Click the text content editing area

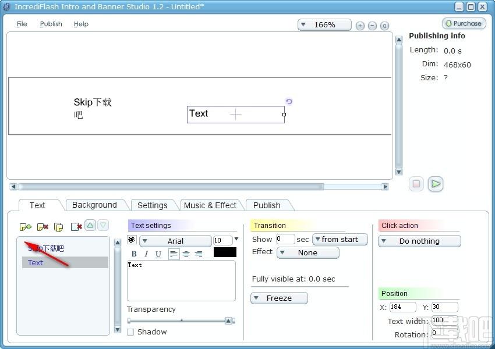[181, 280]
